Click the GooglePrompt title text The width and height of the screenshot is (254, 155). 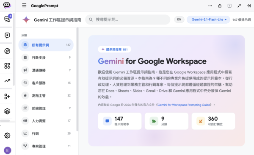click(x=44, y=6)
